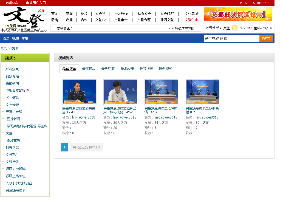The image size is (283, 200).
Task: Switch to the 最多播放 tab
Action: tap(89, 69)
